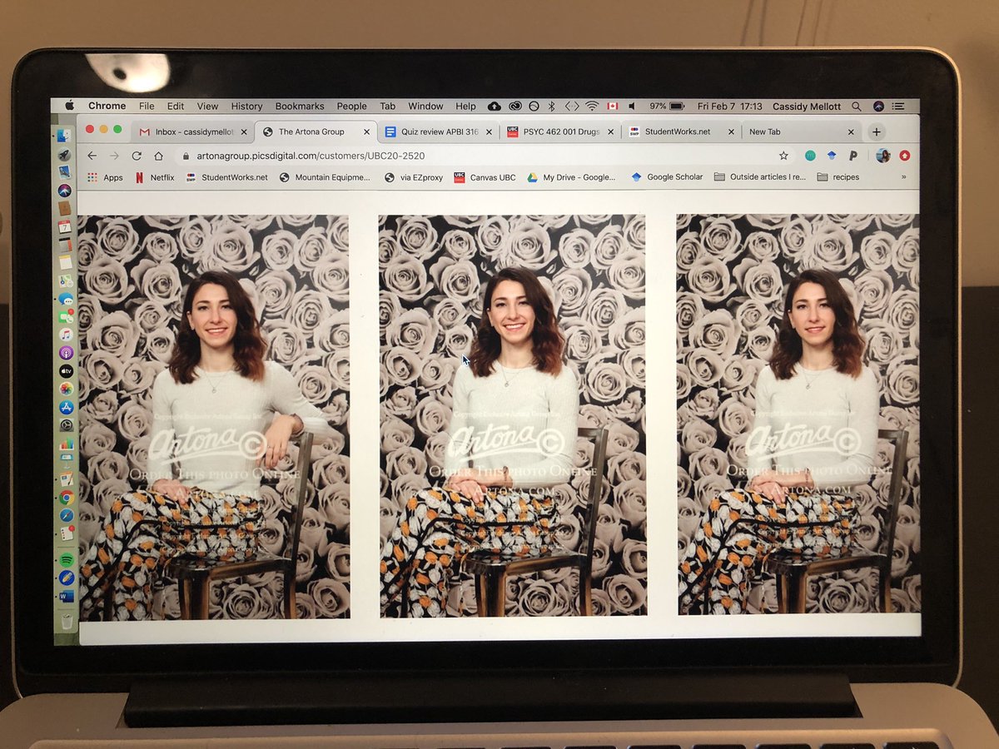999x749 pixels.
Task: Expand the recipes bookmark folder
Action: tap(838, 176)
